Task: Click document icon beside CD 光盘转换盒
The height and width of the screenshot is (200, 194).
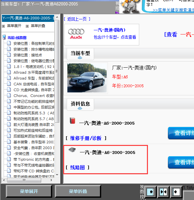Action: click(9, 90)
